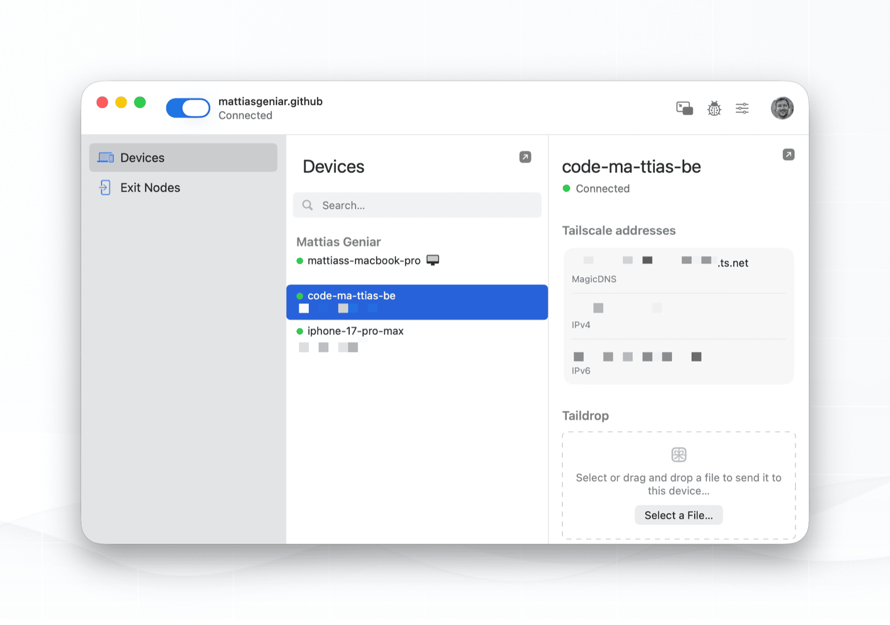
Task: Open the user profile avatar
Action: pyautogui.click(x=782, y=108)
